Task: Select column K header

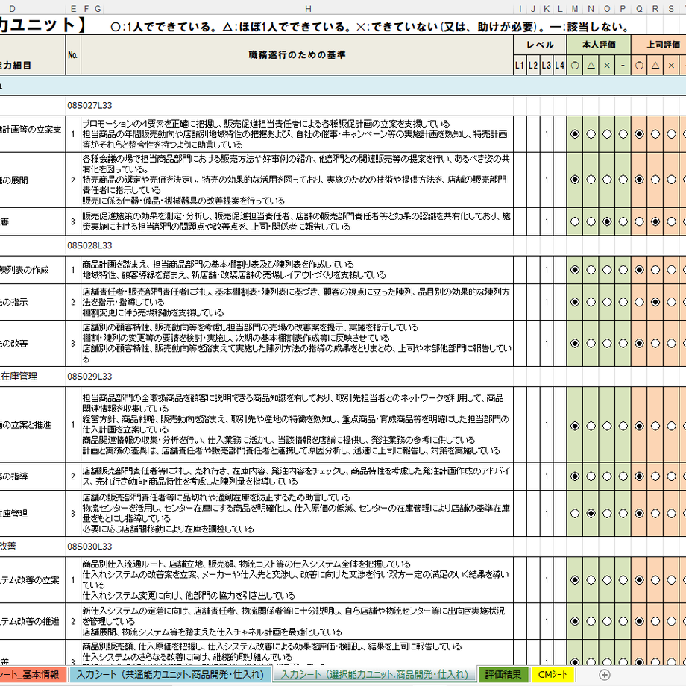Action: [547, 8]
